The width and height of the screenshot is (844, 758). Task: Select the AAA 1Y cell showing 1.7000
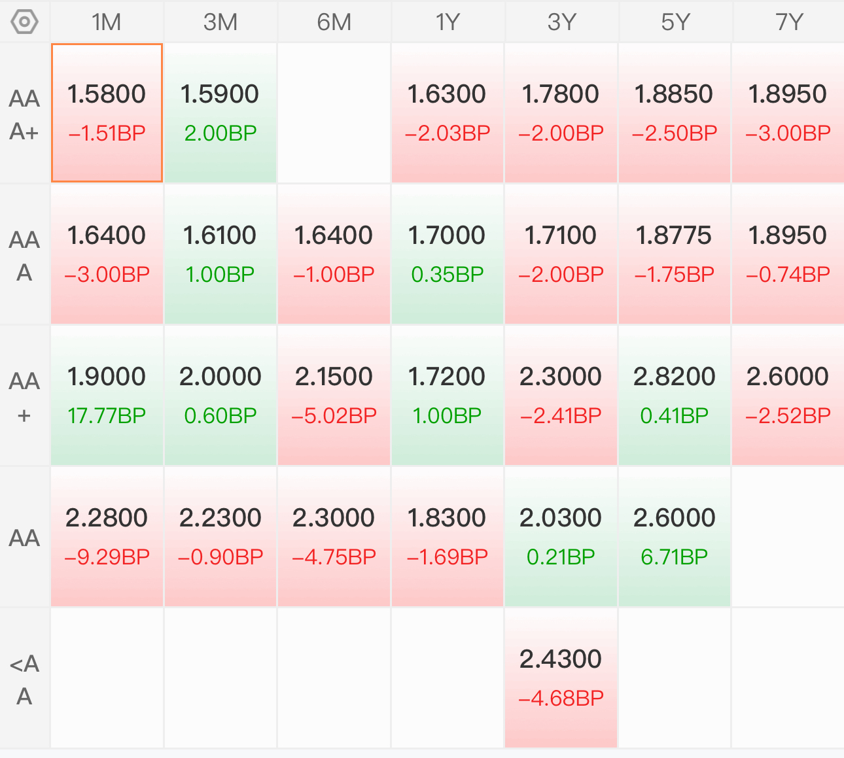[x=448, y=254]
